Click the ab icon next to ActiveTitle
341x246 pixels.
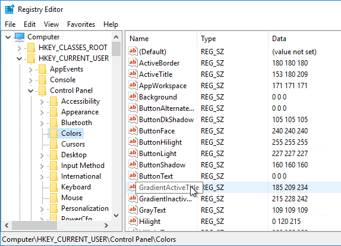click(133, 74)
